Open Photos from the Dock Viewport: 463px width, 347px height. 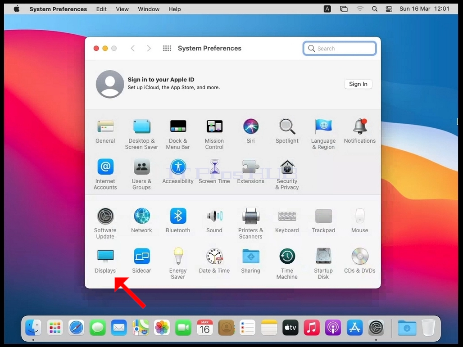click(162, 328)
